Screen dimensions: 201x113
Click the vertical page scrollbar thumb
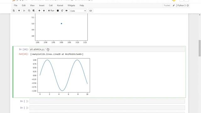[200, 48]
